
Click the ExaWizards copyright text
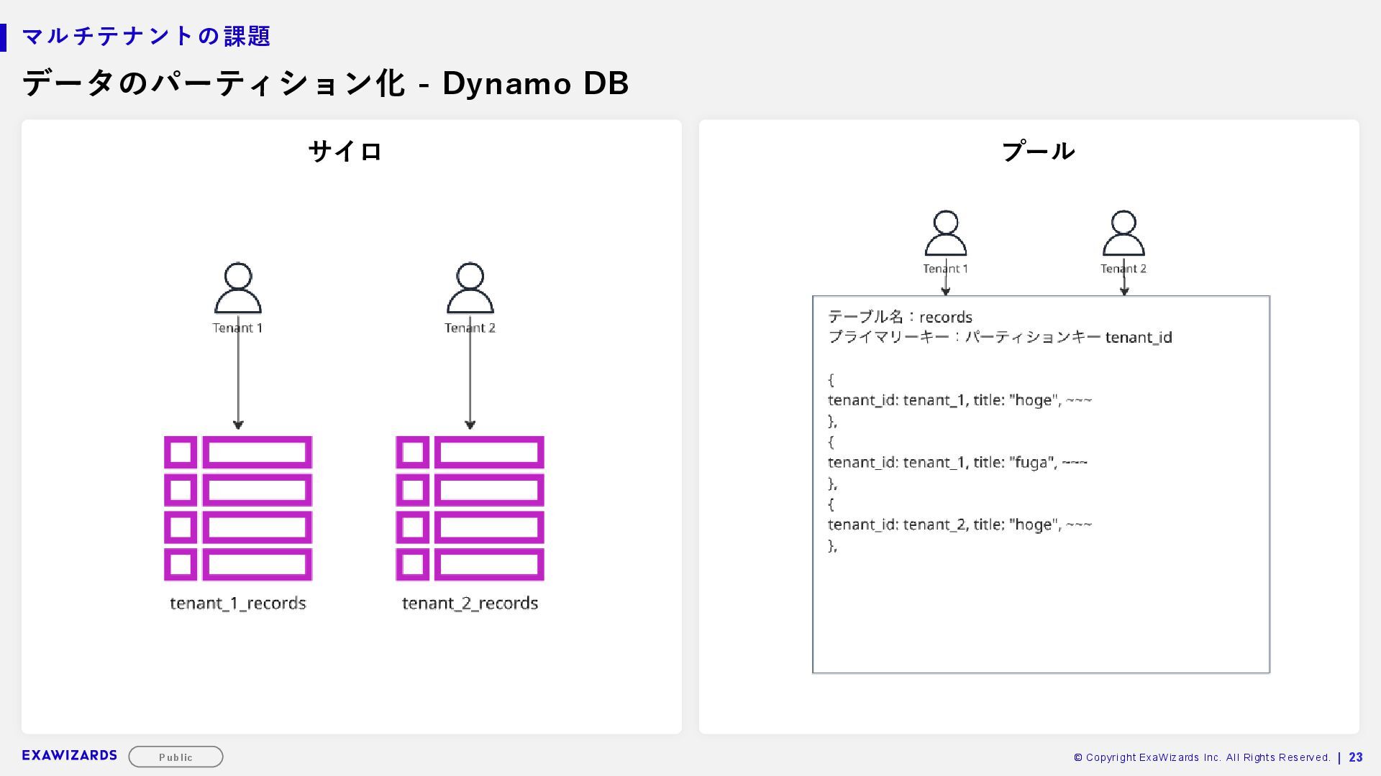[1201, 757]
